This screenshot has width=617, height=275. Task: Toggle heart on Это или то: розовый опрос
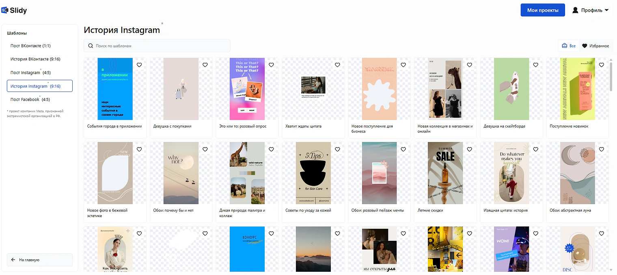pyautogui.click(x=271, y=65)
